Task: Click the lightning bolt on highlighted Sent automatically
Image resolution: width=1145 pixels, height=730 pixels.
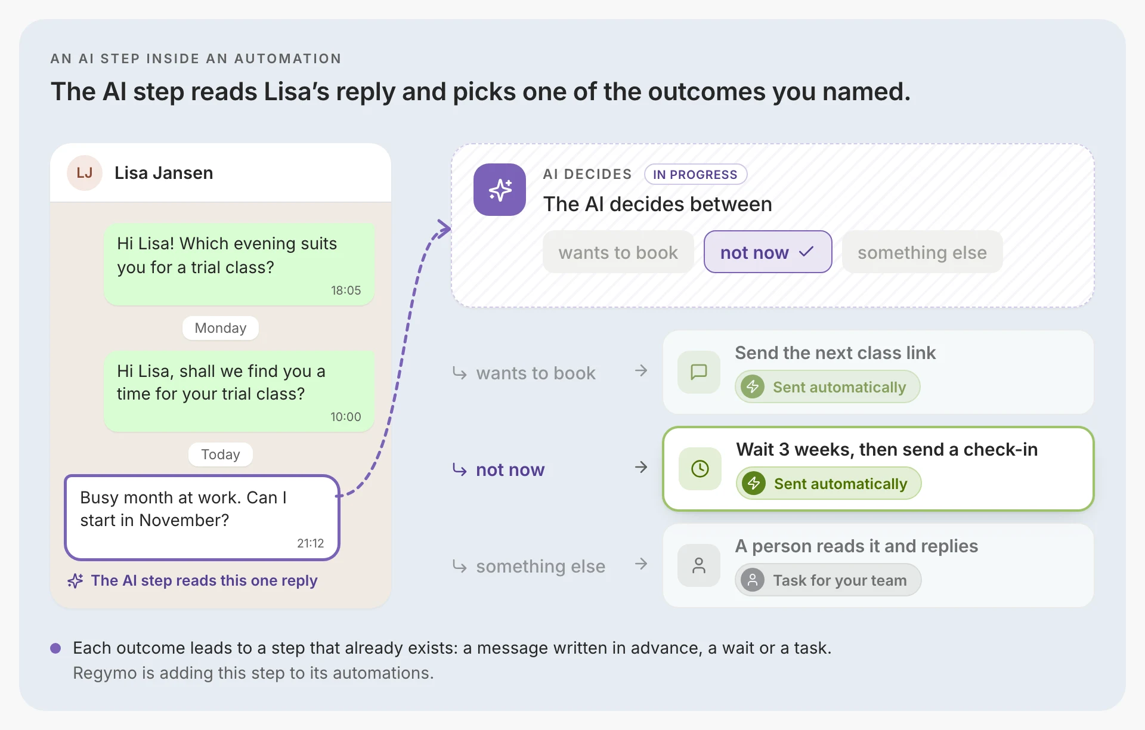Action: pyautogui.click(x=754, y=483)
